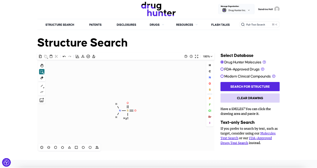Open the Check Structure checkmark tool
Screen dimensions: 317x168
pos(88,56)
